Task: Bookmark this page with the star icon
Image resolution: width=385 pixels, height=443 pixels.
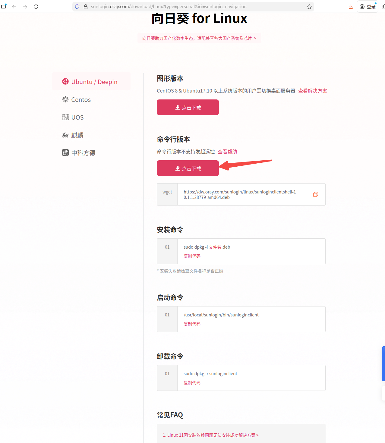Action: (309, 7)
